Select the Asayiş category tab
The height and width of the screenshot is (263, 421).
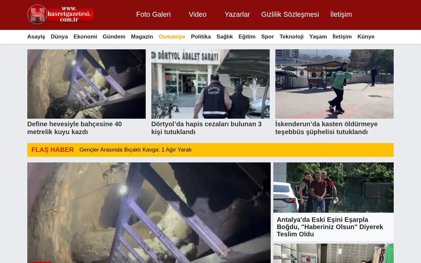click(36, 36)
